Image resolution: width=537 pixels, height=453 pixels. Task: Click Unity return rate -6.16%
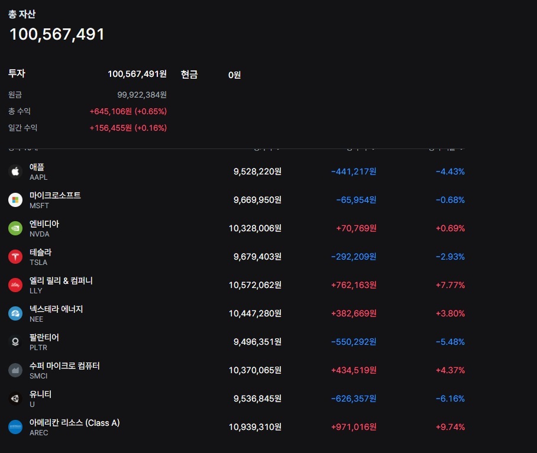tap(450, 399)
